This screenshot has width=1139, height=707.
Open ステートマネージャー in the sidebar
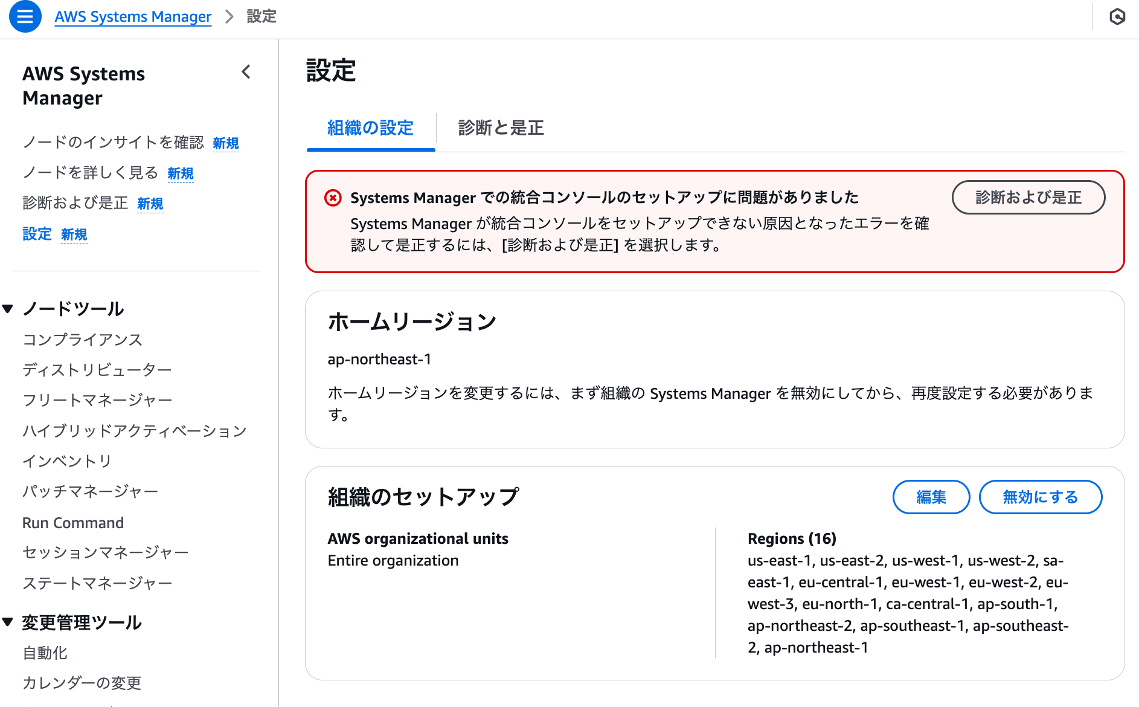pos(97,583)
